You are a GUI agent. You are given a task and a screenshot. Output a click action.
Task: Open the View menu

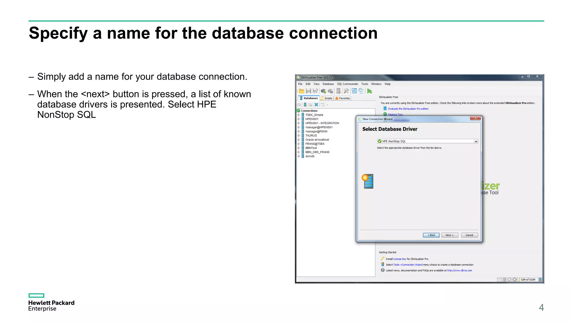point(316,84)
